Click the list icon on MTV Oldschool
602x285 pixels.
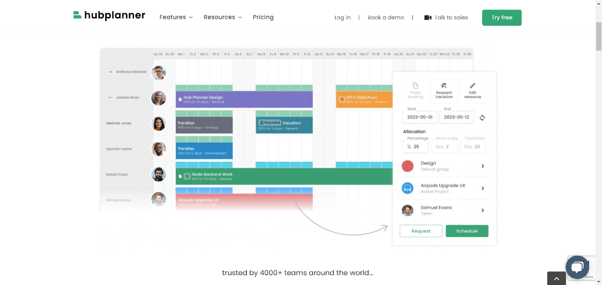coord(342,100)
